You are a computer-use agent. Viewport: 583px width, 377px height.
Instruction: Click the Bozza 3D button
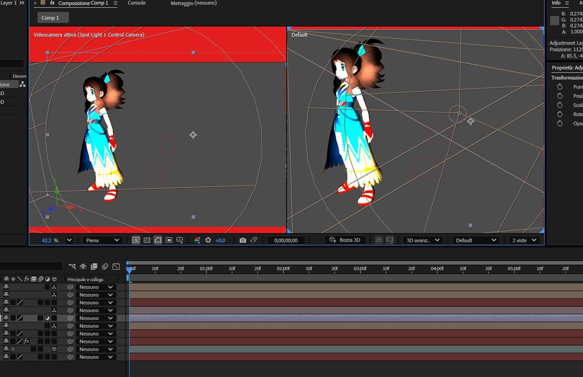pyautogui.click(x=345, y=240)
